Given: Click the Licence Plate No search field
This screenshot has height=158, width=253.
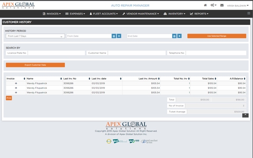Looking at the screenshot, I should pyautogui.click(x=56, y=53).
